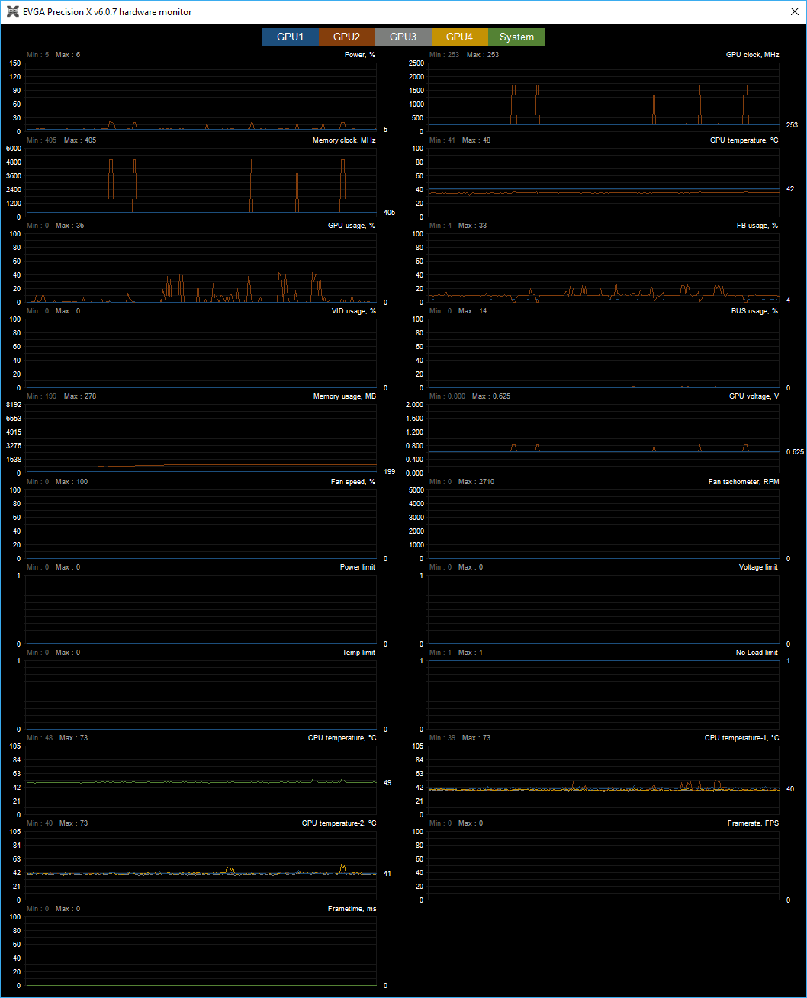The image size is (807, 998).
Task: Select the Framerate FPS graph
Action: (x=603, y=865)
